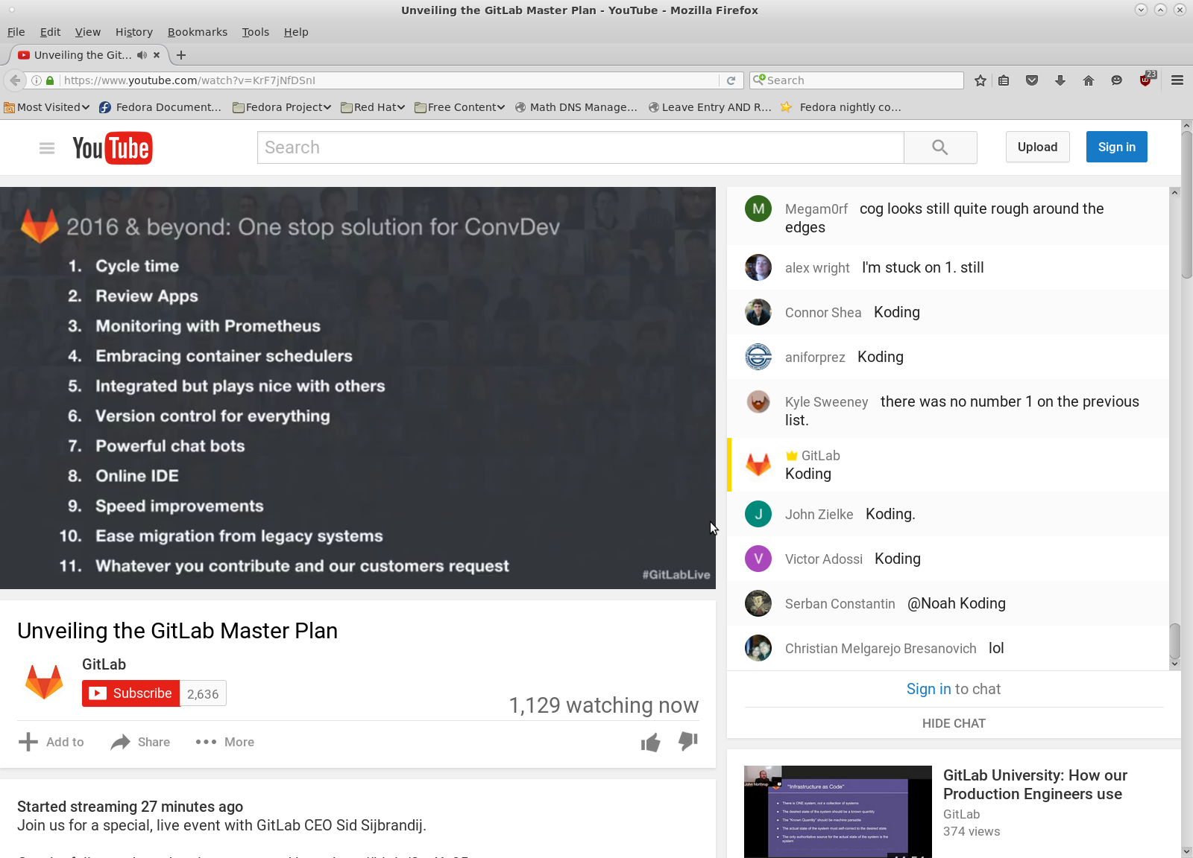Open the Help menu
Screen dimensions: 1193x858
[296, 32]
